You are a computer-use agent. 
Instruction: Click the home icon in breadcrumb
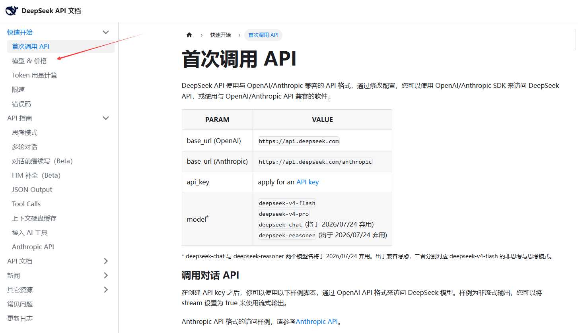[x=189, y=35]
